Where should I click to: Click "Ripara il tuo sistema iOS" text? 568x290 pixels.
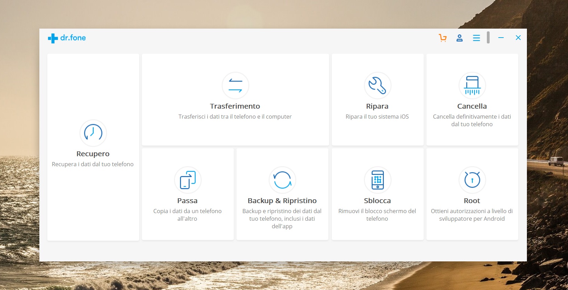pyautogui.click(x=377, y=117)
